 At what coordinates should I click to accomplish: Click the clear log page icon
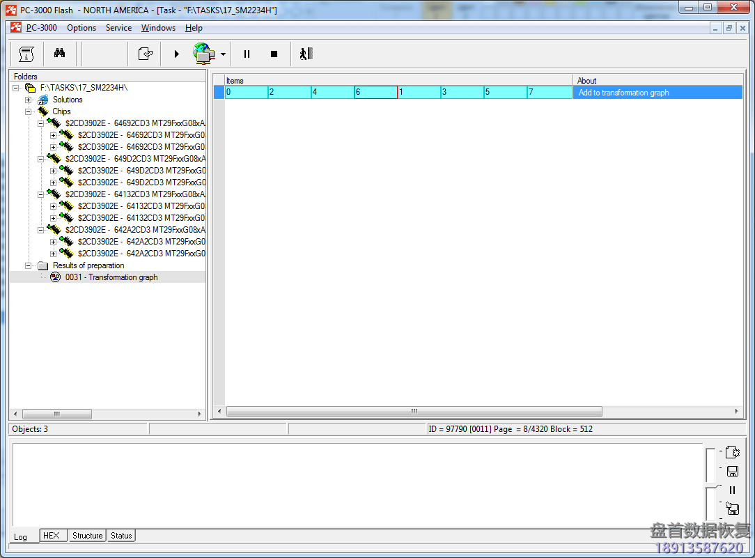[732, 452]
